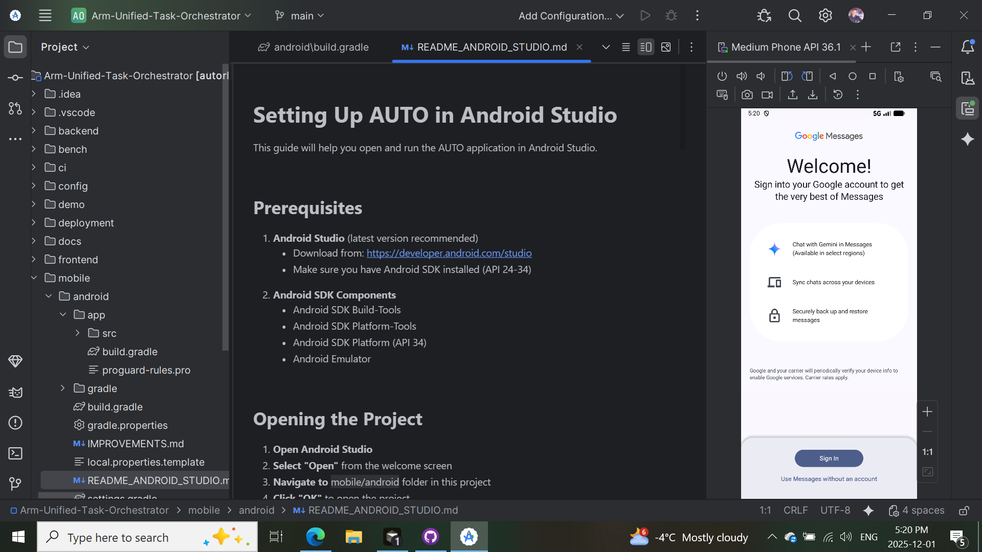982x552 pixels.
Task: Take an emulator screenshot with camera icon
Action: 747,95
